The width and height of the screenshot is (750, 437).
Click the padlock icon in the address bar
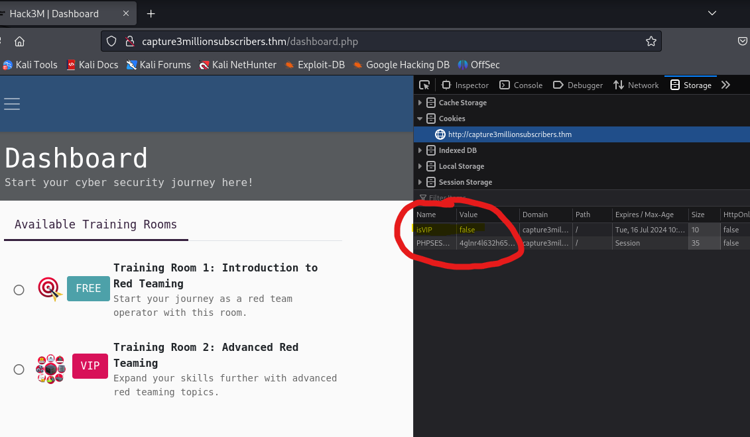click(130, 41)
